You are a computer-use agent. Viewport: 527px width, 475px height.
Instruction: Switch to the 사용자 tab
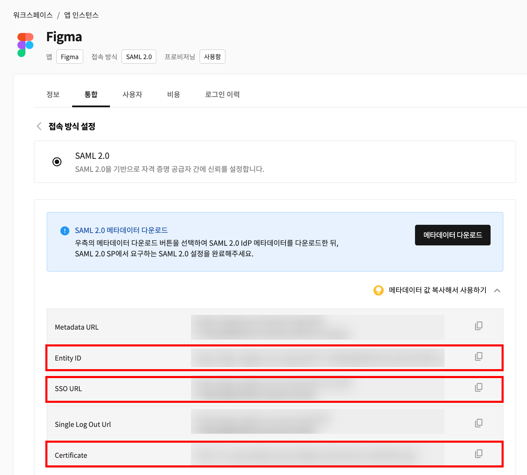(x=132, y=95)
